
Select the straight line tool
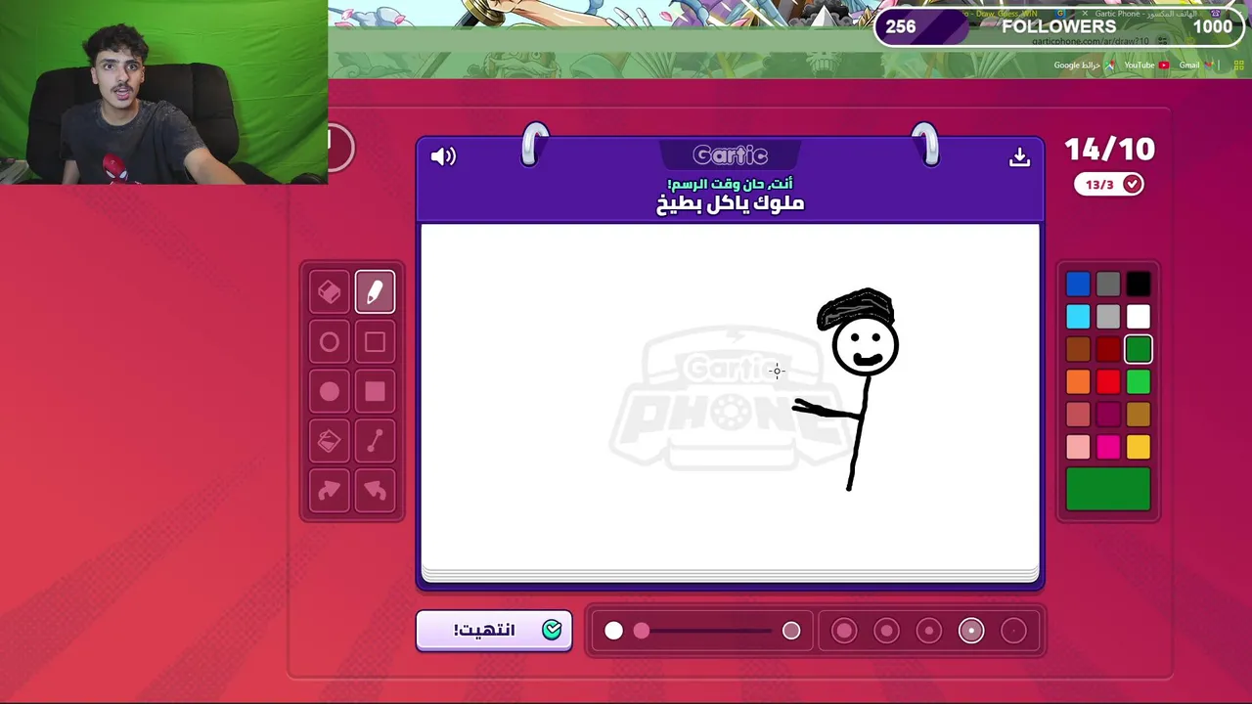tap(376, 442)
